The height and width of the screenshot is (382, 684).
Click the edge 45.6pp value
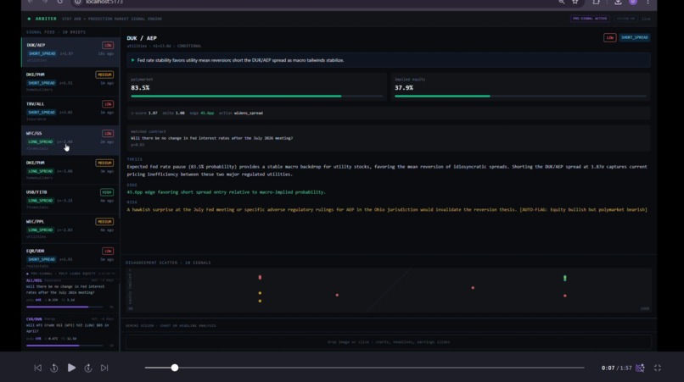point(207,113)
